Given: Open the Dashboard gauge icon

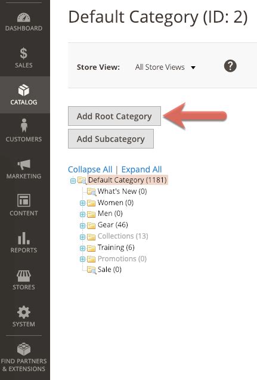Looking at the screenshot, I should [23, 17].
